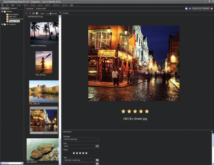214x165 pixels.
Task: Collapse the Desktop tree node
Action: (x=2, y=12)
